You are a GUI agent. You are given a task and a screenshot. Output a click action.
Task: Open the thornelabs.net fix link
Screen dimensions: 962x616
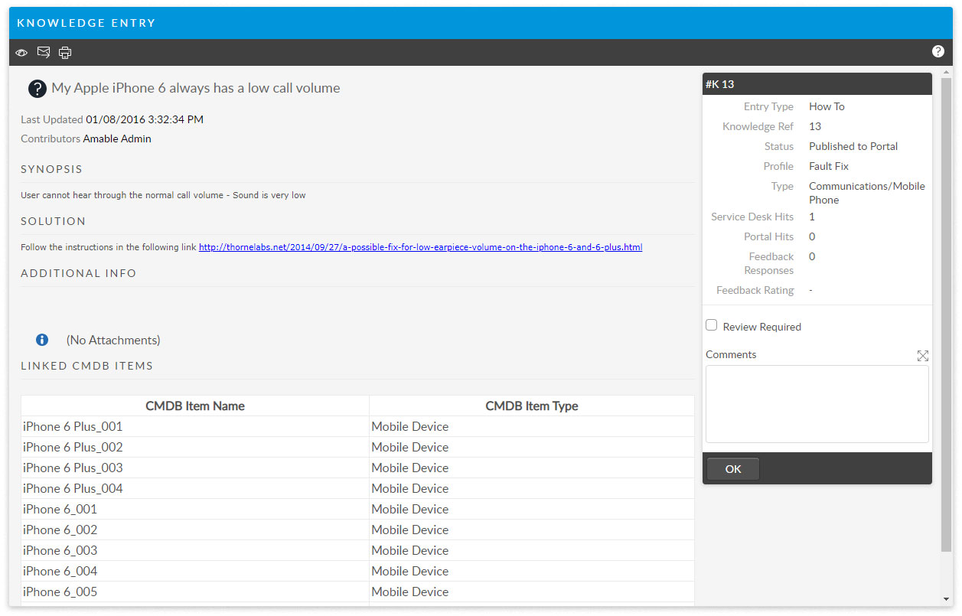pos(420,247)
